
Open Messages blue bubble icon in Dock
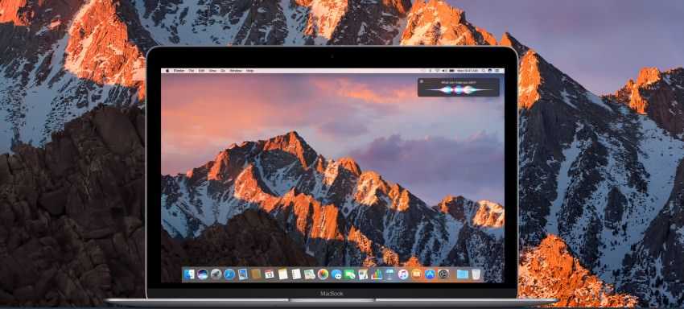pos(336,274)
